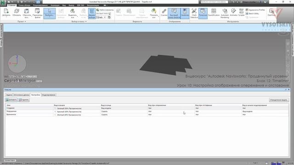Open Batch Utility
The width and height of the screenshot is (294, 165).
[252, 13]
